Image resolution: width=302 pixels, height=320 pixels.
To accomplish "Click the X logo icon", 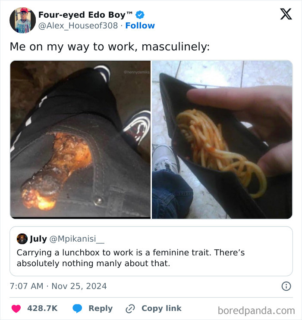I will coord(286,14).
